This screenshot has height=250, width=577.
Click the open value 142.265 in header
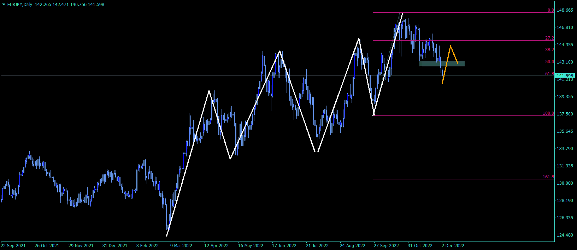tap(43, 5)
